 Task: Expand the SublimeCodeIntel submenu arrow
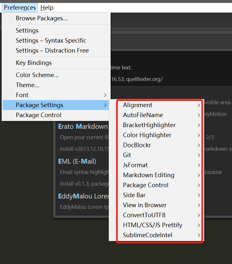pyautogui.click(x=199, y=235)
